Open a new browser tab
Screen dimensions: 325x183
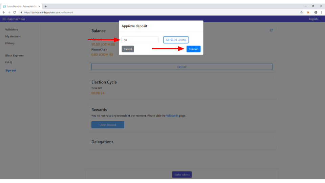click(x=46, y=6)
